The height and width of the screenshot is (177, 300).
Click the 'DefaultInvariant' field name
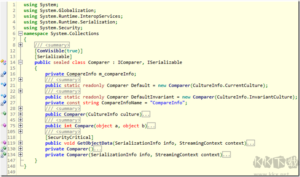152,97
